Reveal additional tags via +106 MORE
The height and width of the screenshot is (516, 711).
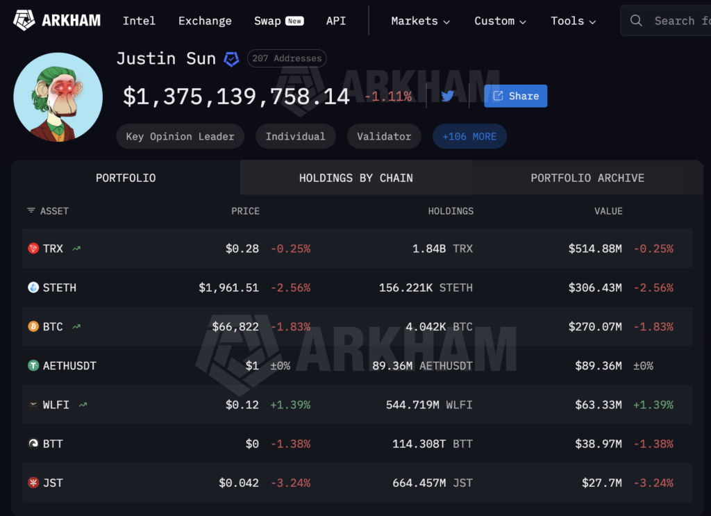(469, 136)
